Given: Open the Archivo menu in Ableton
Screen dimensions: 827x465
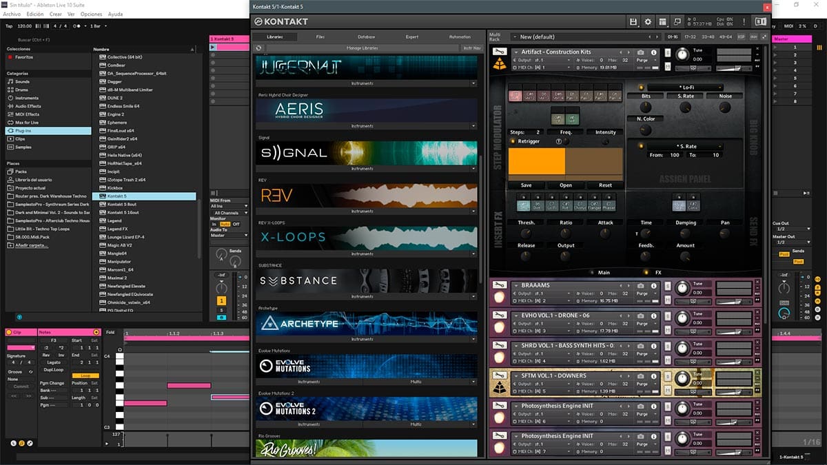Looking at the screenshot, I should 12,14.
